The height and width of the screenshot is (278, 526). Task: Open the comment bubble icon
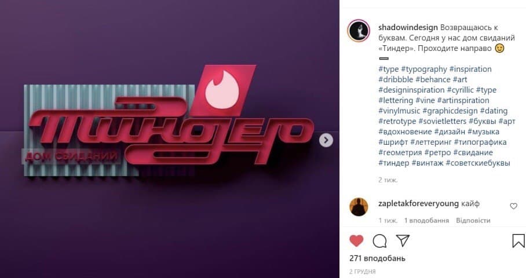tap(379, 241)
